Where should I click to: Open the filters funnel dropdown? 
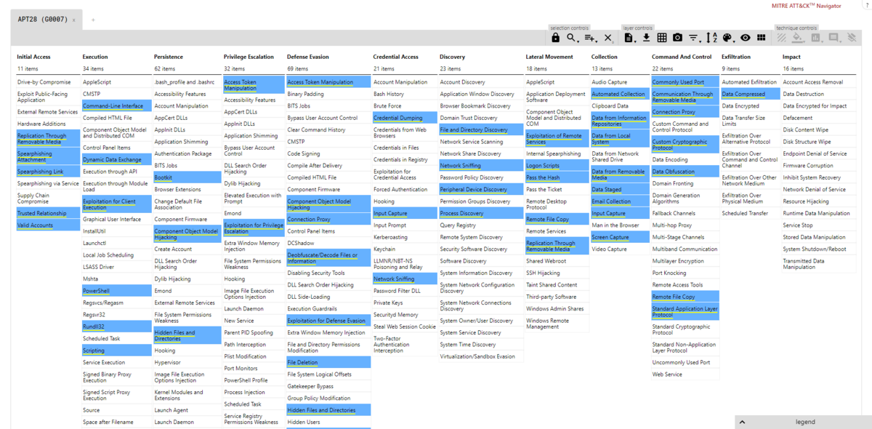point(695,38)
